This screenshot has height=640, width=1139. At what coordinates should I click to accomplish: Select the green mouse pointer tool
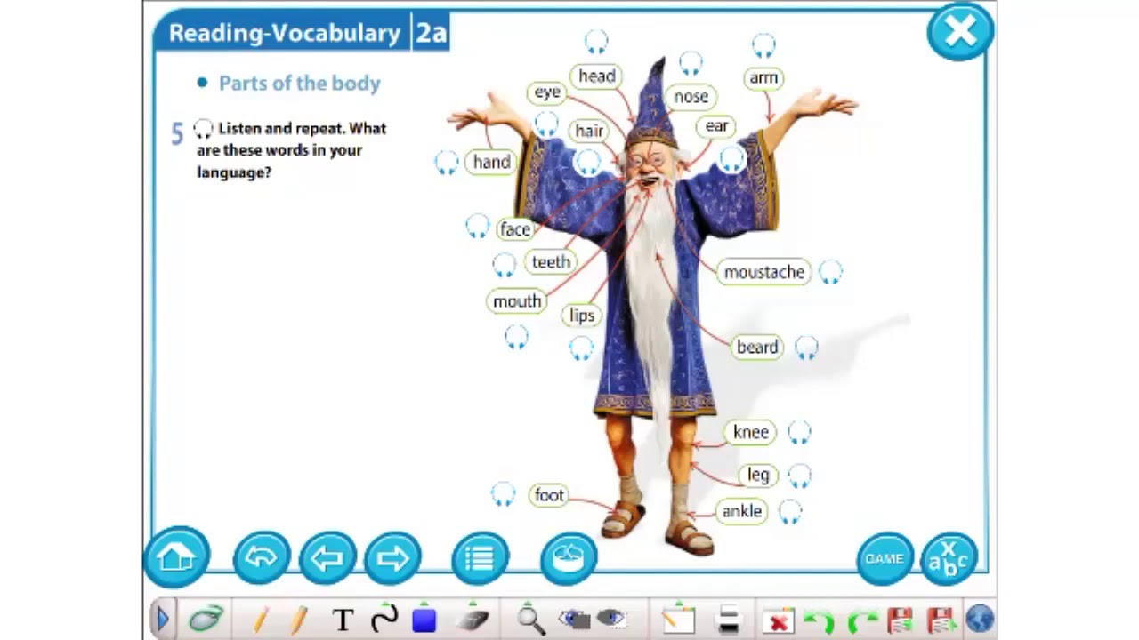pos(206,618)
